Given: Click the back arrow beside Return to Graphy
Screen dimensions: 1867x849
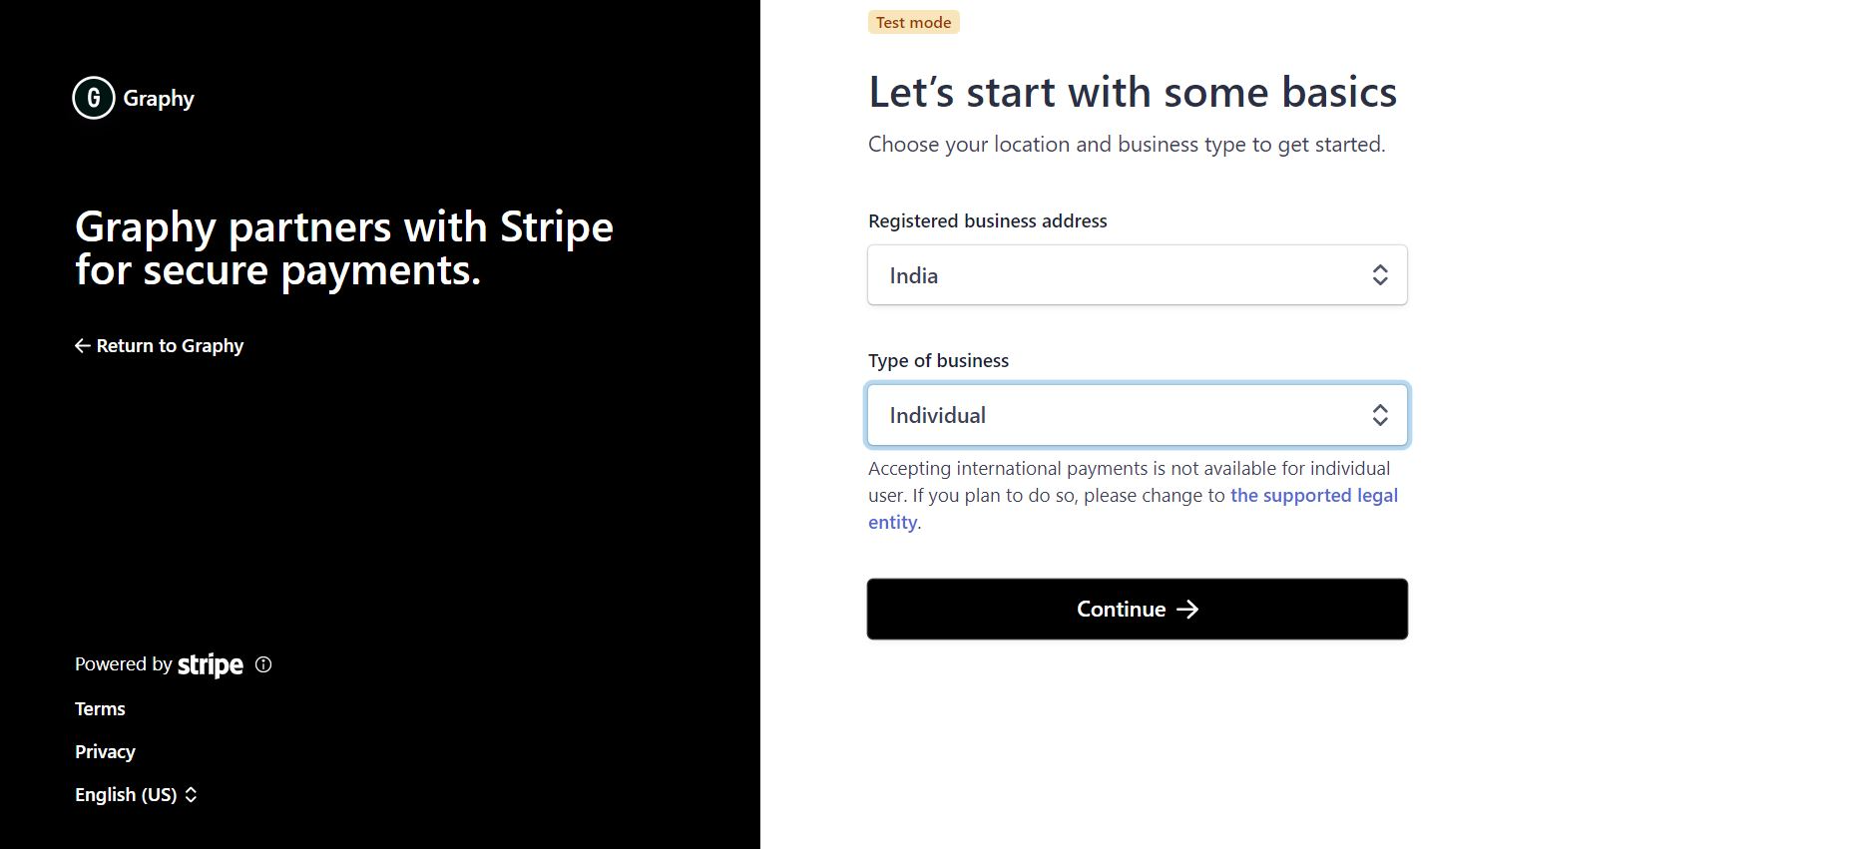Looking at the screenshot, I should tap(81, 345).
